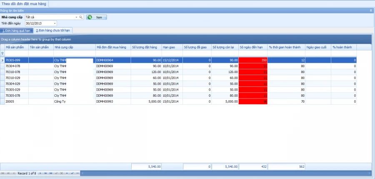Click the horizontal scrollbar left arrow
This screenshot has height=179, width=375.
click(82, 173)
